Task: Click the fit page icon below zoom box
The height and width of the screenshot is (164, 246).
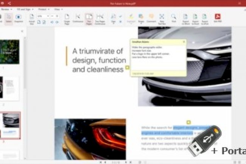Action: [39, 22]
